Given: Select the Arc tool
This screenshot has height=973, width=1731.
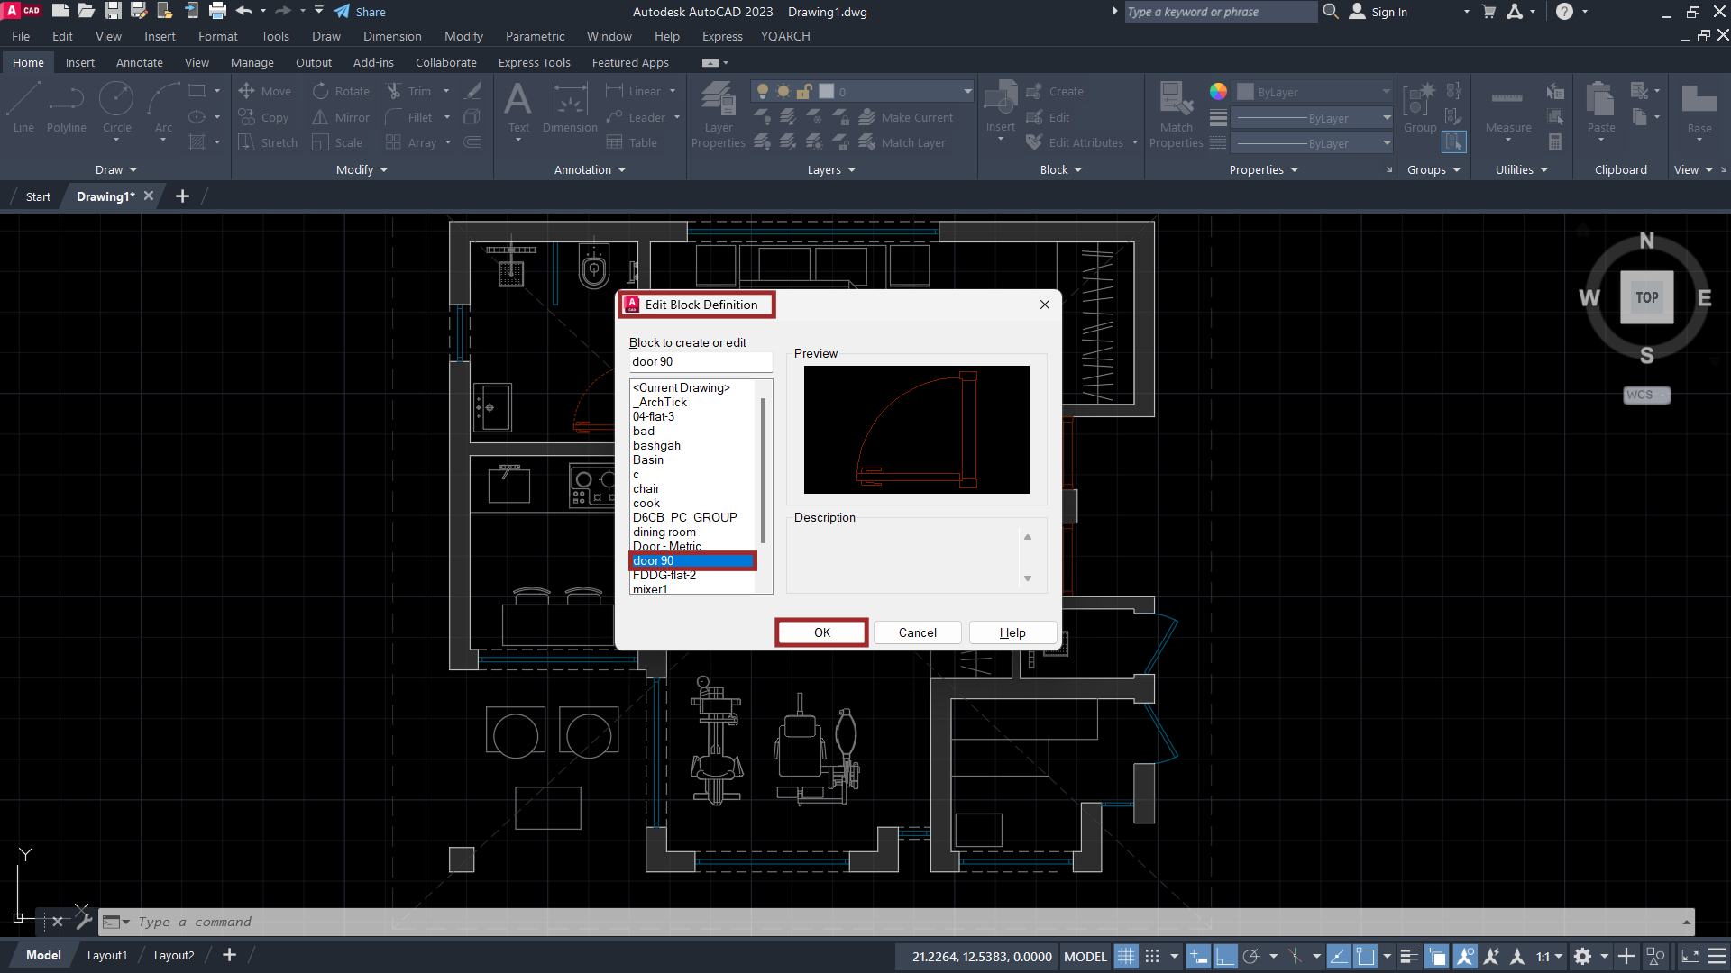Looking at the screenshot, I should [x=163, y=107].
